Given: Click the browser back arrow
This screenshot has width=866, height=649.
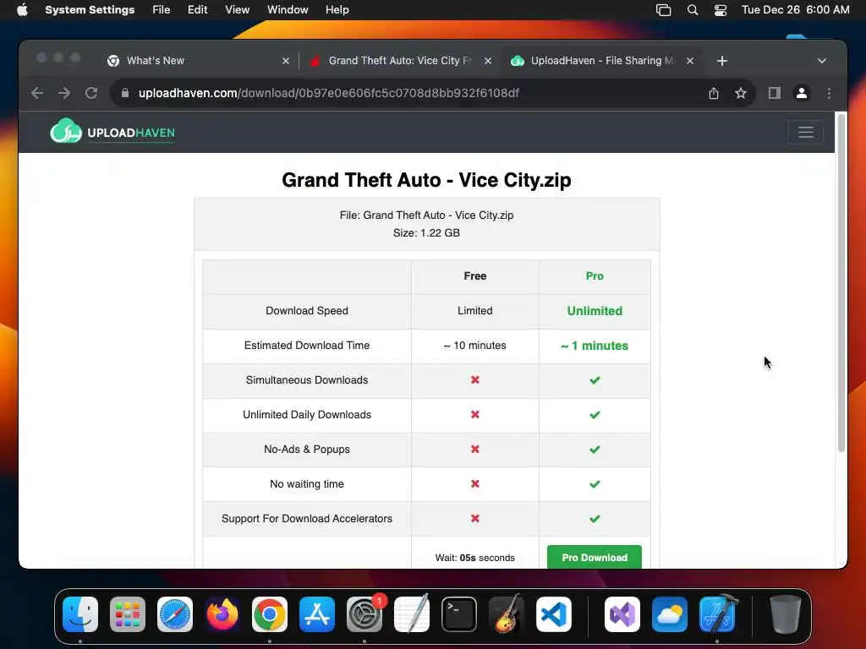Looking at the screenshot, I should [x=37, y=93].
